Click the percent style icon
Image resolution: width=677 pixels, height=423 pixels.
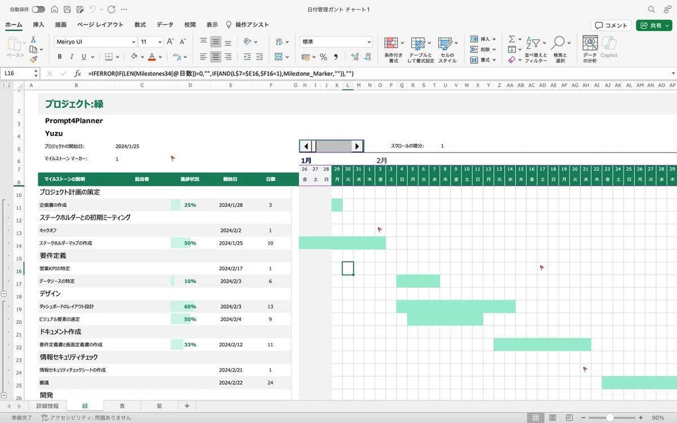[x=323, y=57]
